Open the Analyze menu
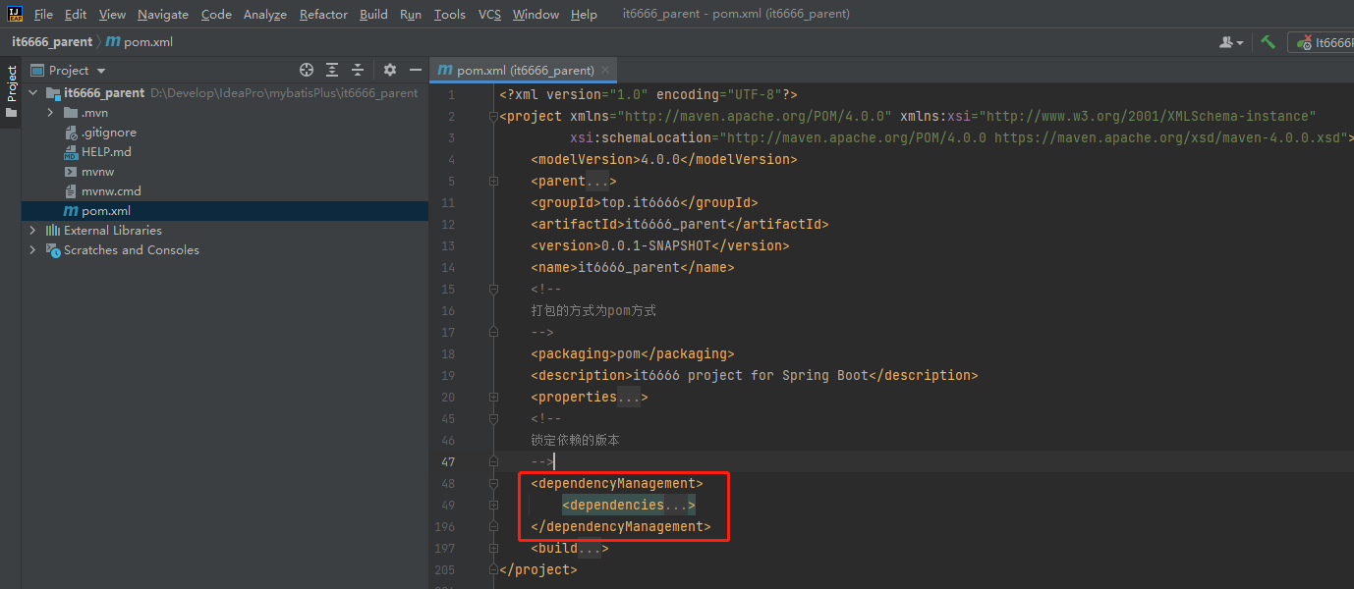The image size is (1354, 589). pos(265,15)
